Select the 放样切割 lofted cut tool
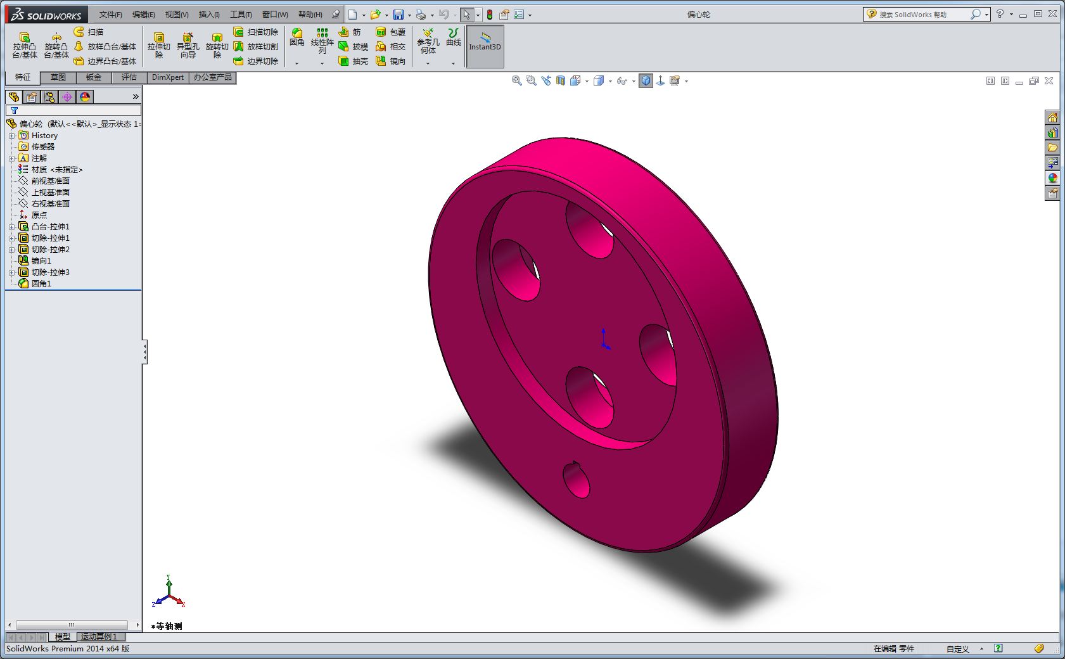1065x659 pixels. pos(256,46)
